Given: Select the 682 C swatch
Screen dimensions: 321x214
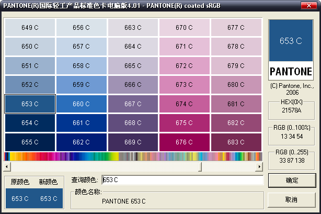Looking at the screenshot, I should [x=236, y=123].
